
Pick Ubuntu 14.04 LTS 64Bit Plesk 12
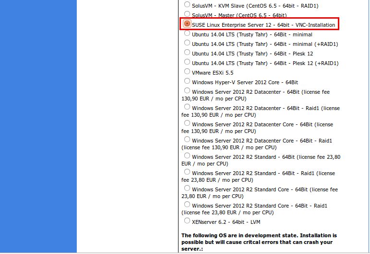187,53
